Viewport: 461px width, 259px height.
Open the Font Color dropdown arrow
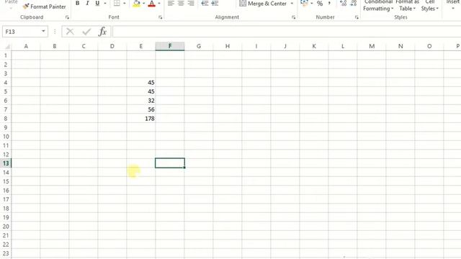[159, 4]
